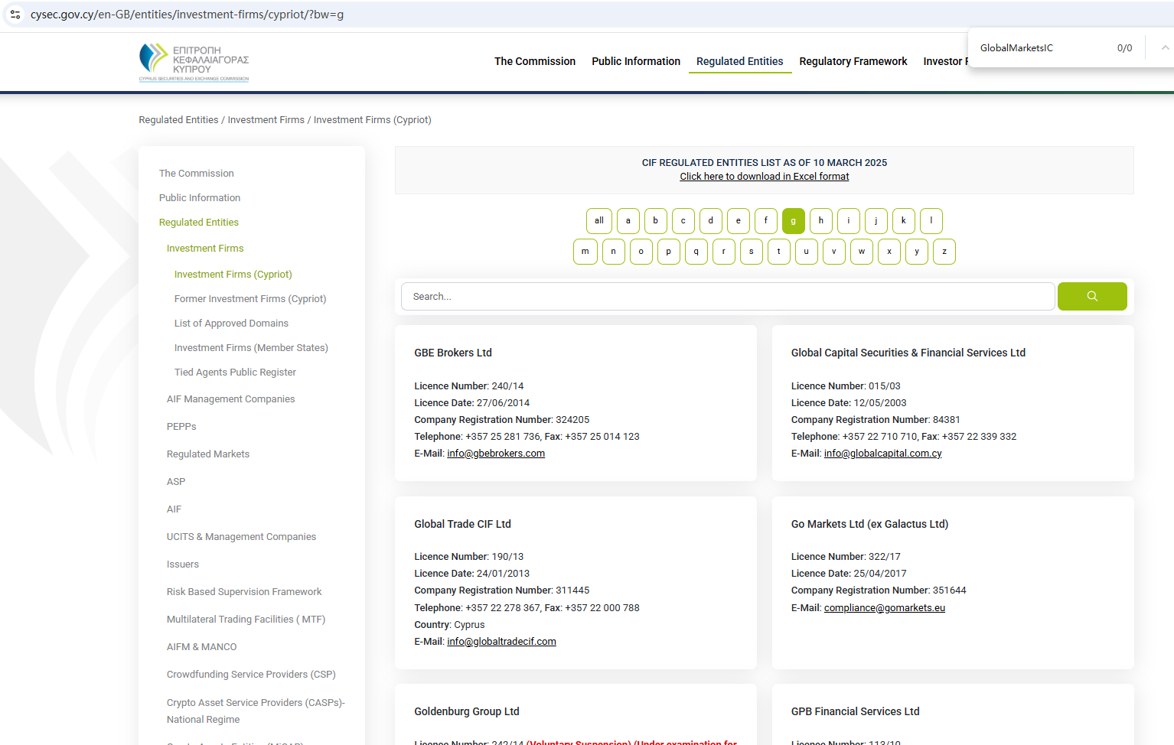
Task: Filter entities by letter 'a'
Action: (x=628, y=221)
